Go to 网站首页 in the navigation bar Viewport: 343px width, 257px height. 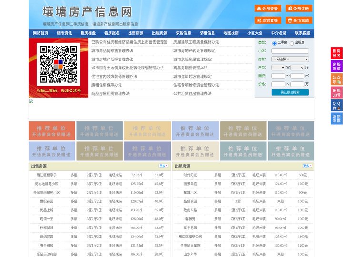point(40,33)
